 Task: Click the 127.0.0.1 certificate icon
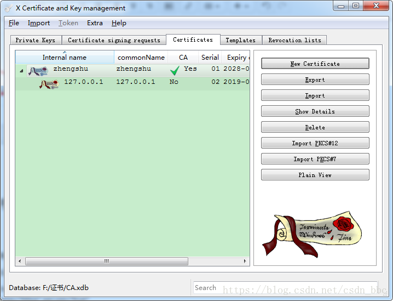(x=49, y=84)
